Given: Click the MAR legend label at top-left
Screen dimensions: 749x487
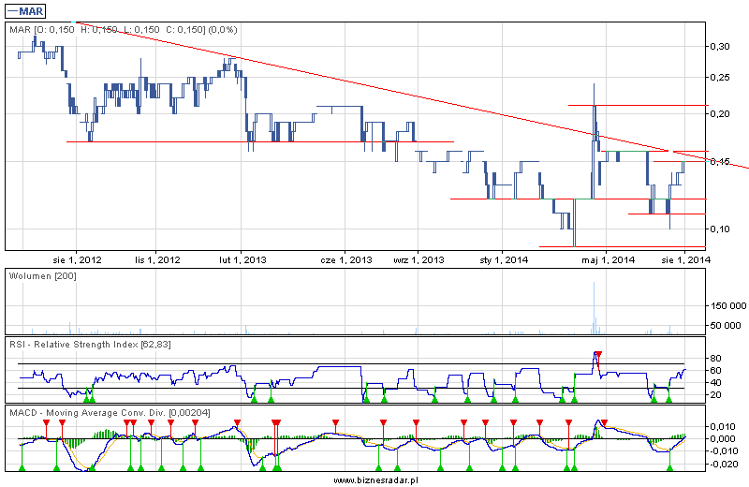Looking at the screenshot, I should (28, 10).
